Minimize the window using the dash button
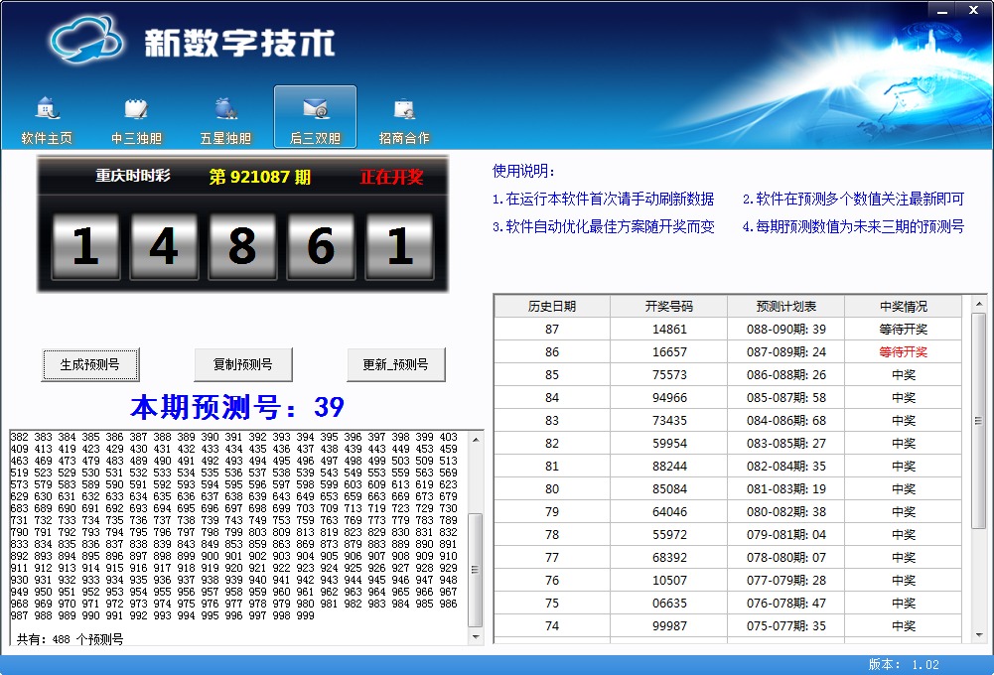Screen dimensions: 994x675 click(943, 9)
